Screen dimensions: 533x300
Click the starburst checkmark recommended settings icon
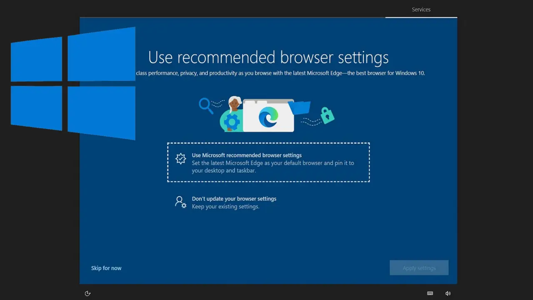click(x=181, y=158)
